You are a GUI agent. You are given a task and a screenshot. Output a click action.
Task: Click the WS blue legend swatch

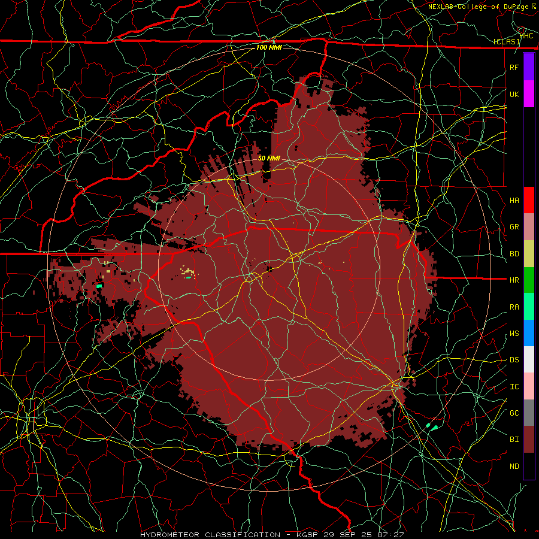point(529,333)
